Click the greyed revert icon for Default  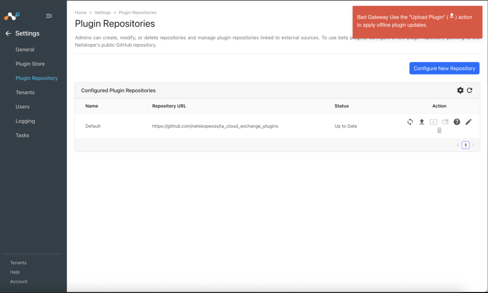pos(445,121)
